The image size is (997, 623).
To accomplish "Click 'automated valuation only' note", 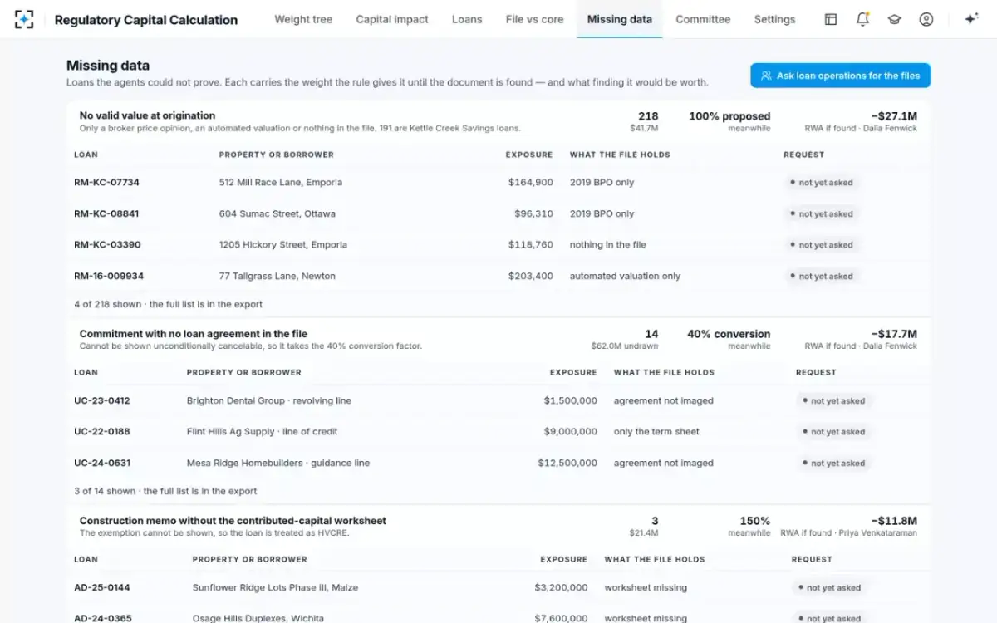I will pyautogui.click(x=625, y=277).
